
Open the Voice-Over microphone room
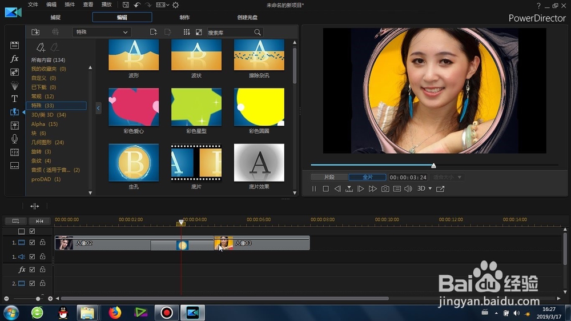[x=15, y=139]
